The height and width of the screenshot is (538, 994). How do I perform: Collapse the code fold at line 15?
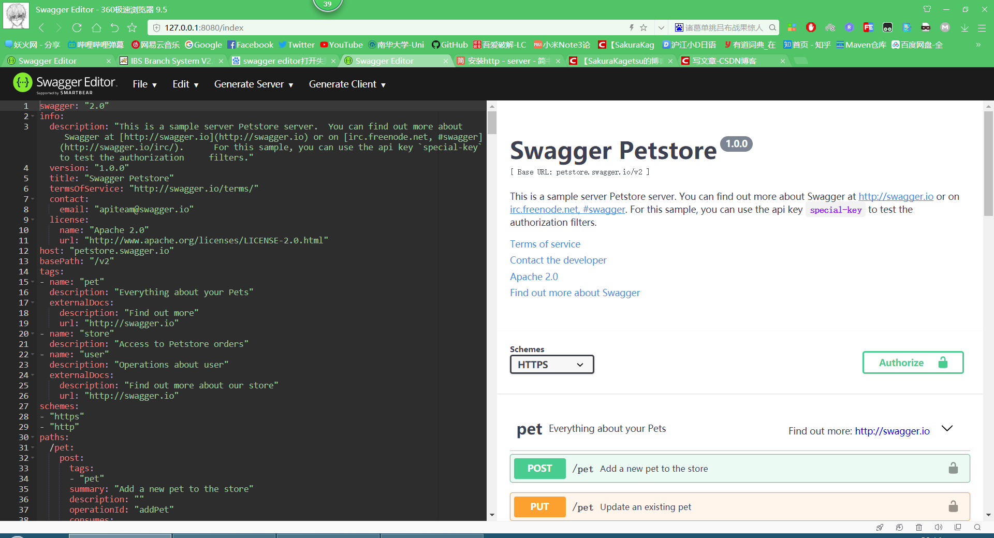click(x=32, y=282)
